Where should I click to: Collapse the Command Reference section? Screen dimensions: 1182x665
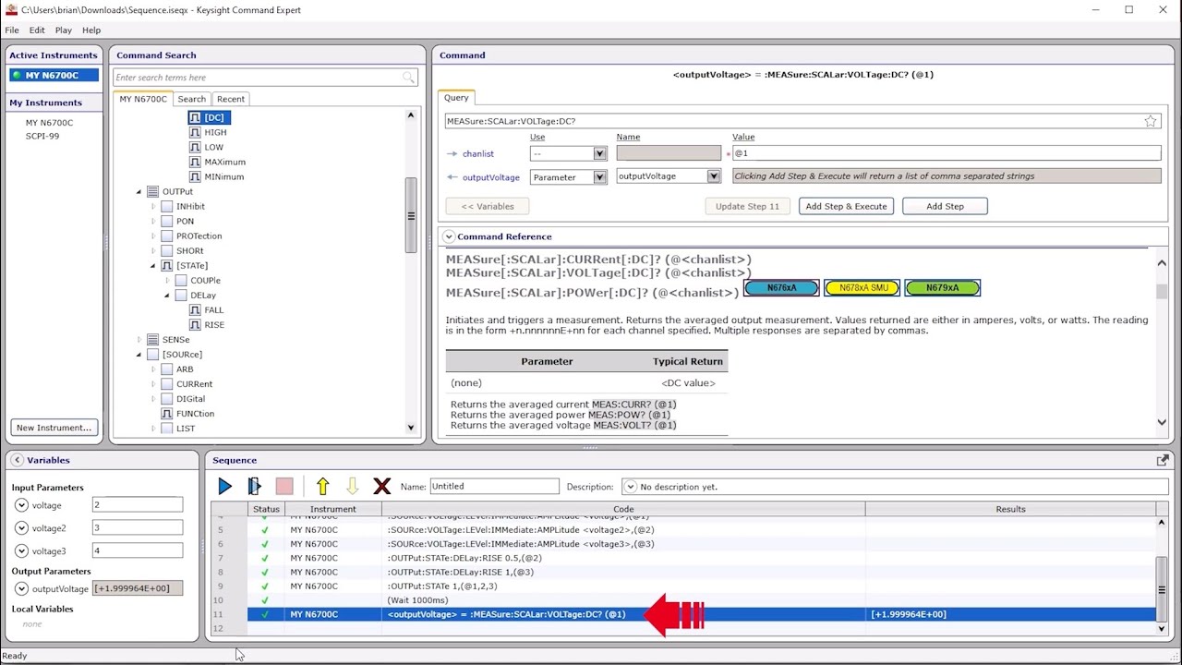(x=449, y=236)
